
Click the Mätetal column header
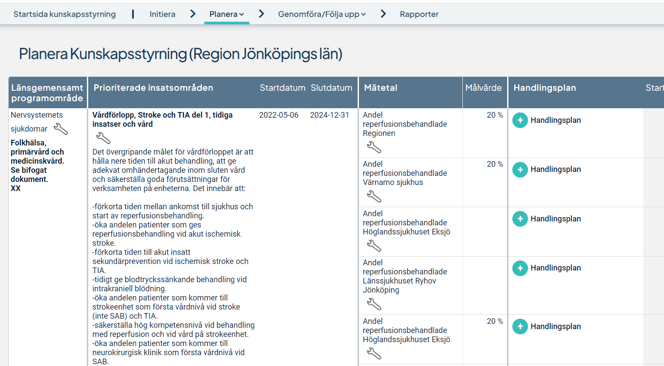pos(381,88)
